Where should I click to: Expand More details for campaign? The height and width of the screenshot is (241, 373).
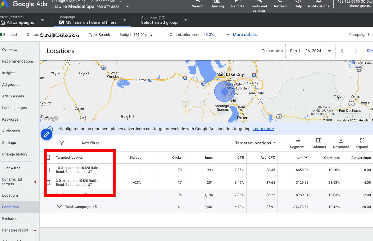coord(242,35)
